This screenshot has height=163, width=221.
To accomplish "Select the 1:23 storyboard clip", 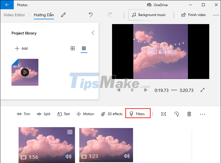I will coord(106,145).
